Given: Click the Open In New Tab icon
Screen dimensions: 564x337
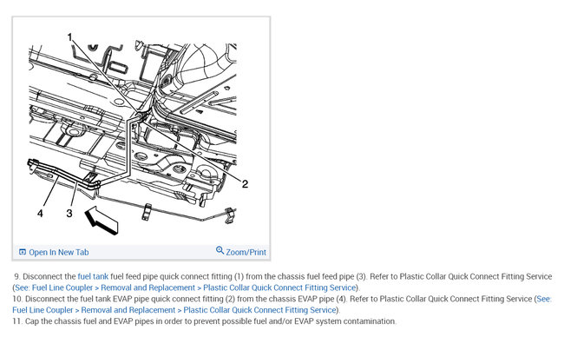Looking at the screenshot, I should coord(23,252).
